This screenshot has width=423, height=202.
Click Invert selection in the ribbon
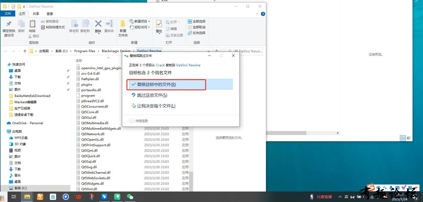click(x=197, y=33)
